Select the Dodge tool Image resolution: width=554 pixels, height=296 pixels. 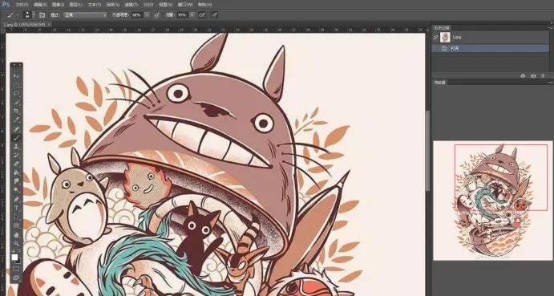[x=16, y=190]
